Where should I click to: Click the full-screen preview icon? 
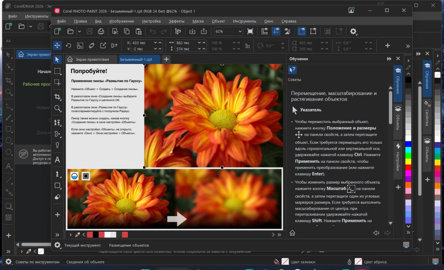coord(250,31)
